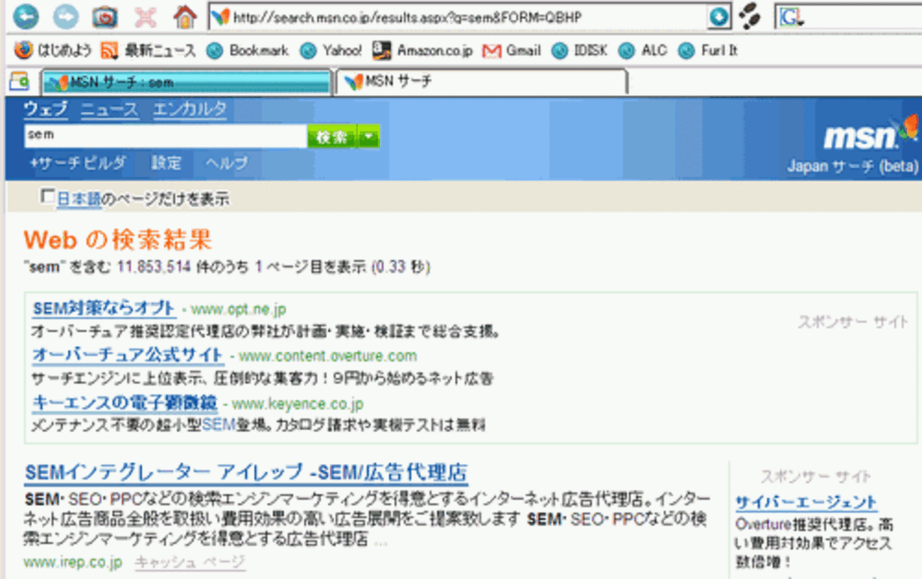Image resolution: width=922 pixels, height=579 pixels.
Task: Select the エンカルタ search category
Action: point(190,109)
